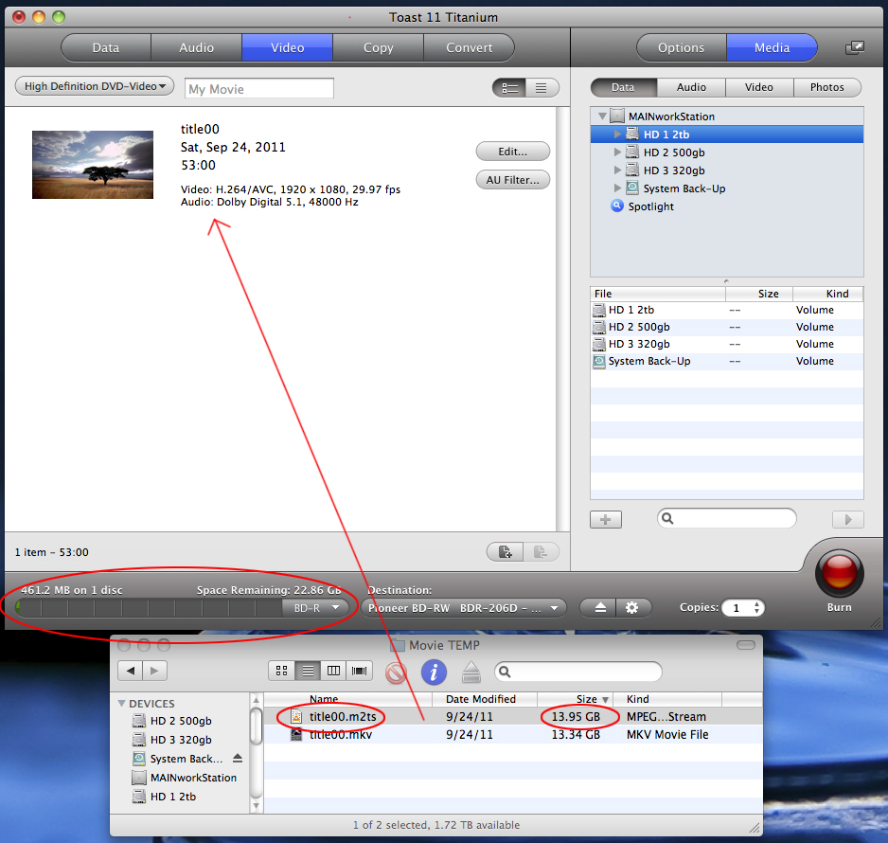Sort Finder list by Date Modified
Image resolution: width=888 pixels, height=843 pixels.
(x=484, y=699)
